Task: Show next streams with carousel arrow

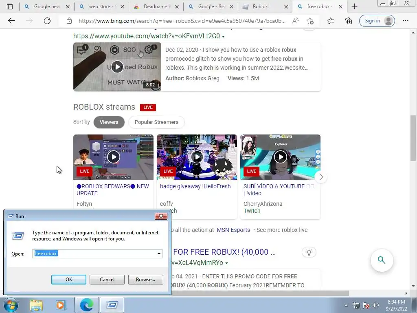Action: coord(321,177)
